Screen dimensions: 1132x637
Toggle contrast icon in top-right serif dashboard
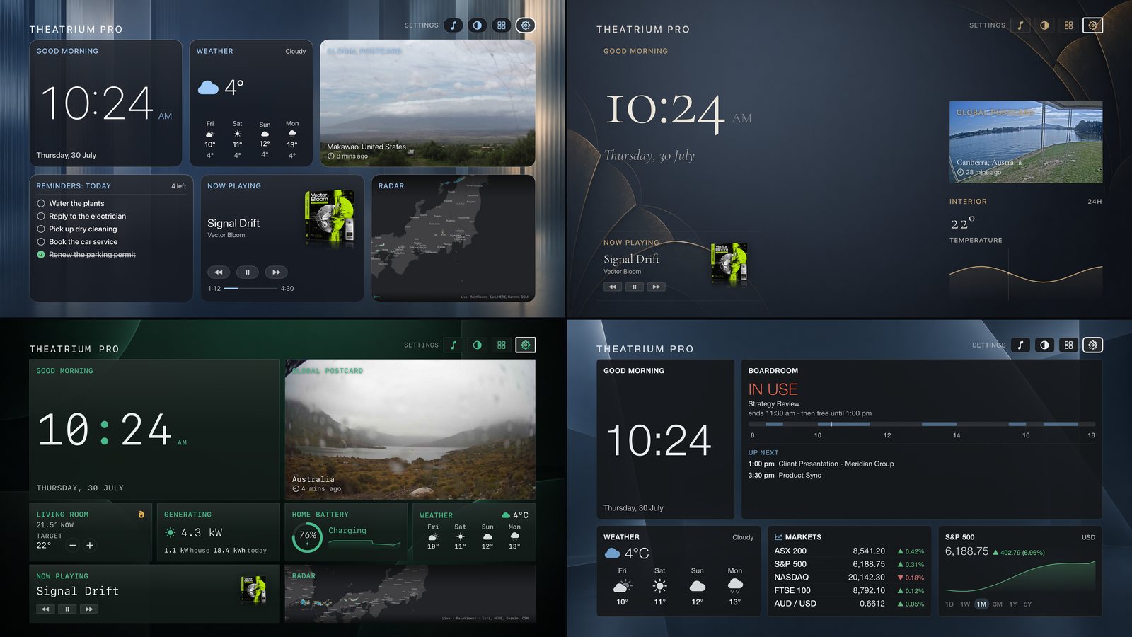1044,25
